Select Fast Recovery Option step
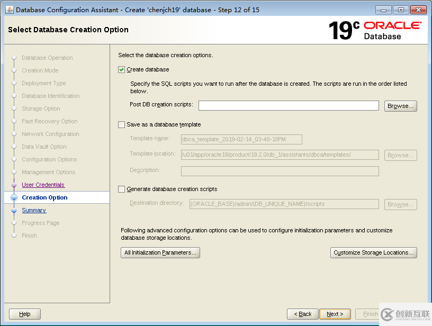Screen dimensions: 432x326 (50, 121)
